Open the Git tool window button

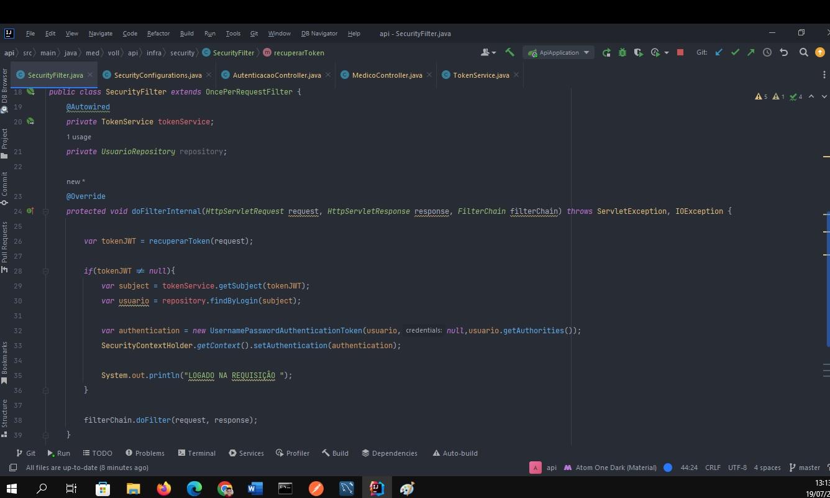pyautogui.click(x=26, y=453)
